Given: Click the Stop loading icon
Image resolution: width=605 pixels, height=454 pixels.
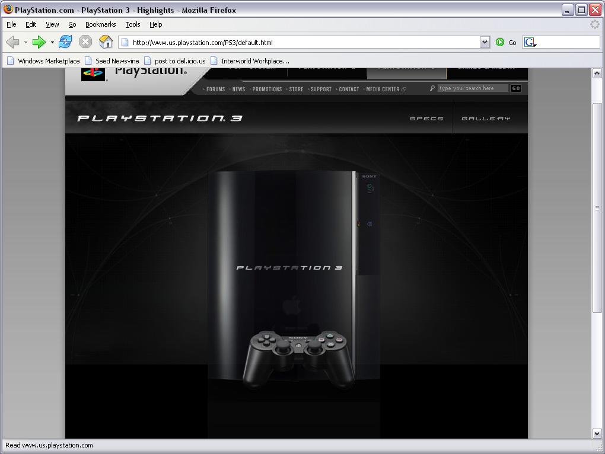Looking at the screenshot, I should (85, 42).
